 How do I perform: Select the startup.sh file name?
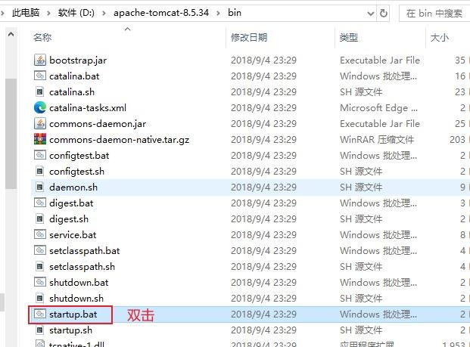70,330
